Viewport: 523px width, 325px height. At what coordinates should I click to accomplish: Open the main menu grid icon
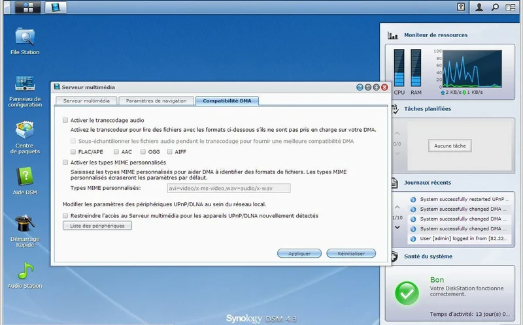(x=28, y=7)
